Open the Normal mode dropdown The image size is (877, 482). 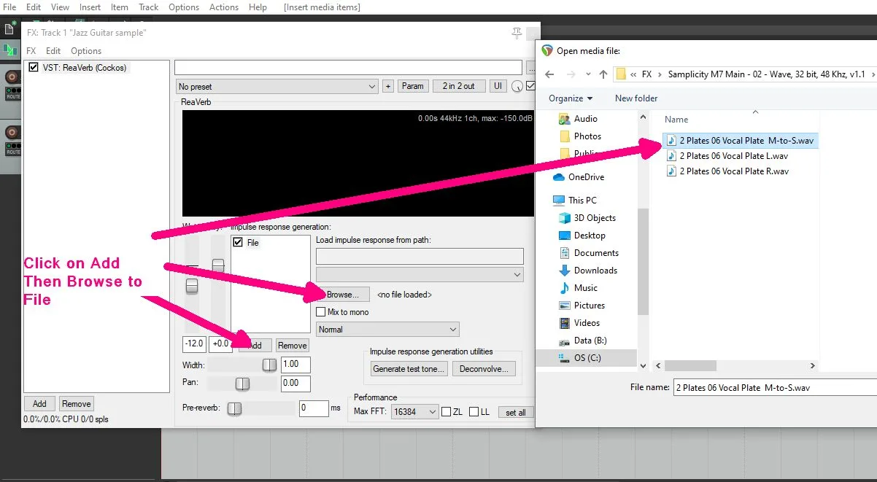coord(387,330)
